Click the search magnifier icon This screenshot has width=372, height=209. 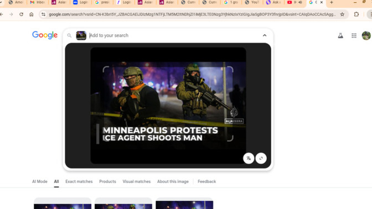69,35
